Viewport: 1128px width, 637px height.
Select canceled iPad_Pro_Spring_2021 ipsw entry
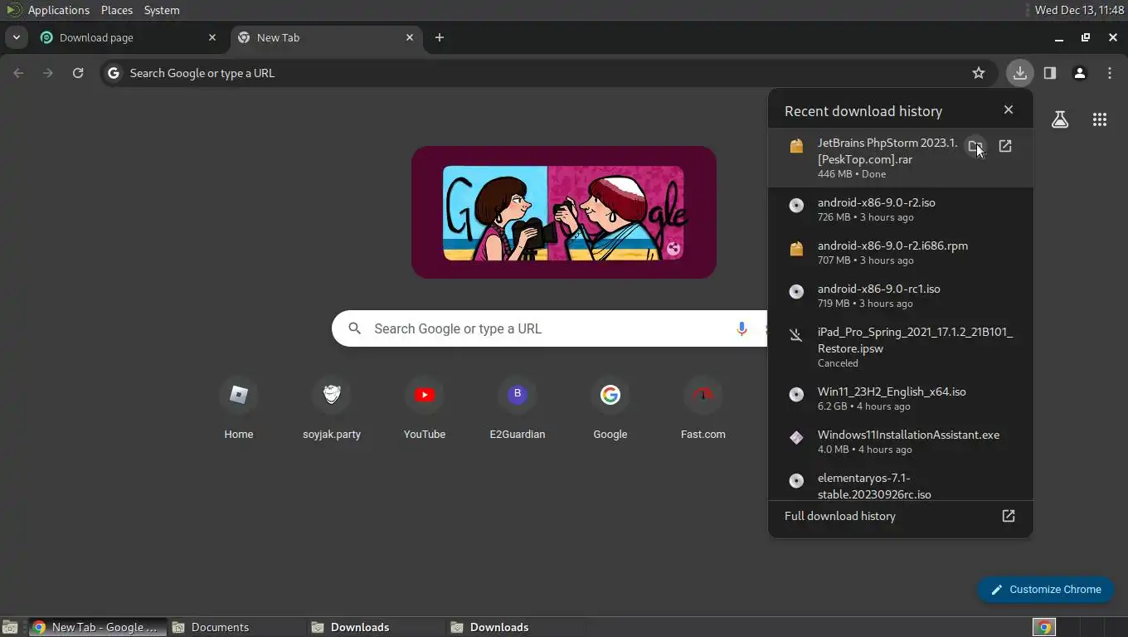point(901,347)
